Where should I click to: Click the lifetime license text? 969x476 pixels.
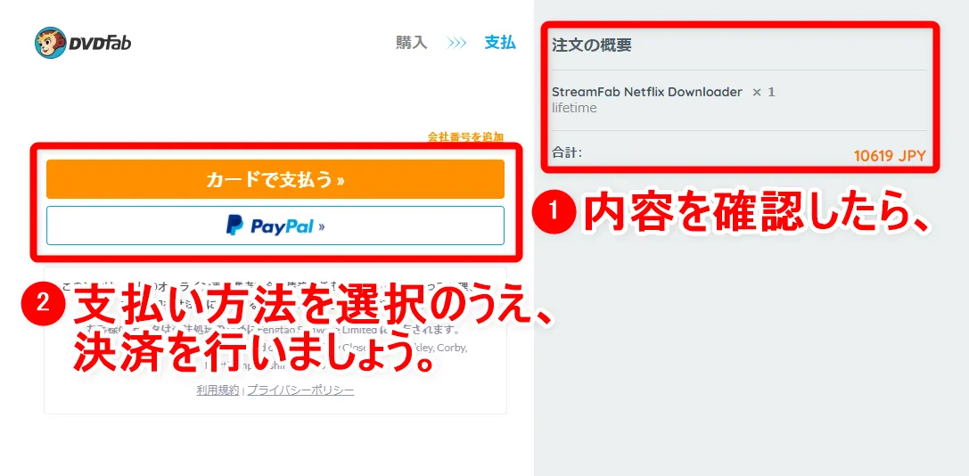point(574,108)
